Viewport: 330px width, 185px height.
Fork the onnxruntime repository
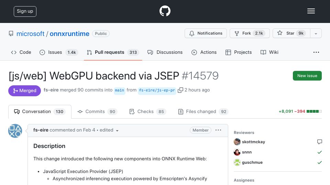coord(250,33)
